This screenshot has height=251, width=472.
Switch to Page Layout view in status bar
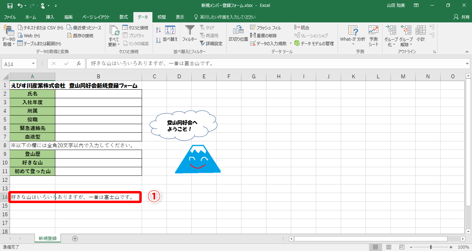pyautogui.click(x=389, y=247)
